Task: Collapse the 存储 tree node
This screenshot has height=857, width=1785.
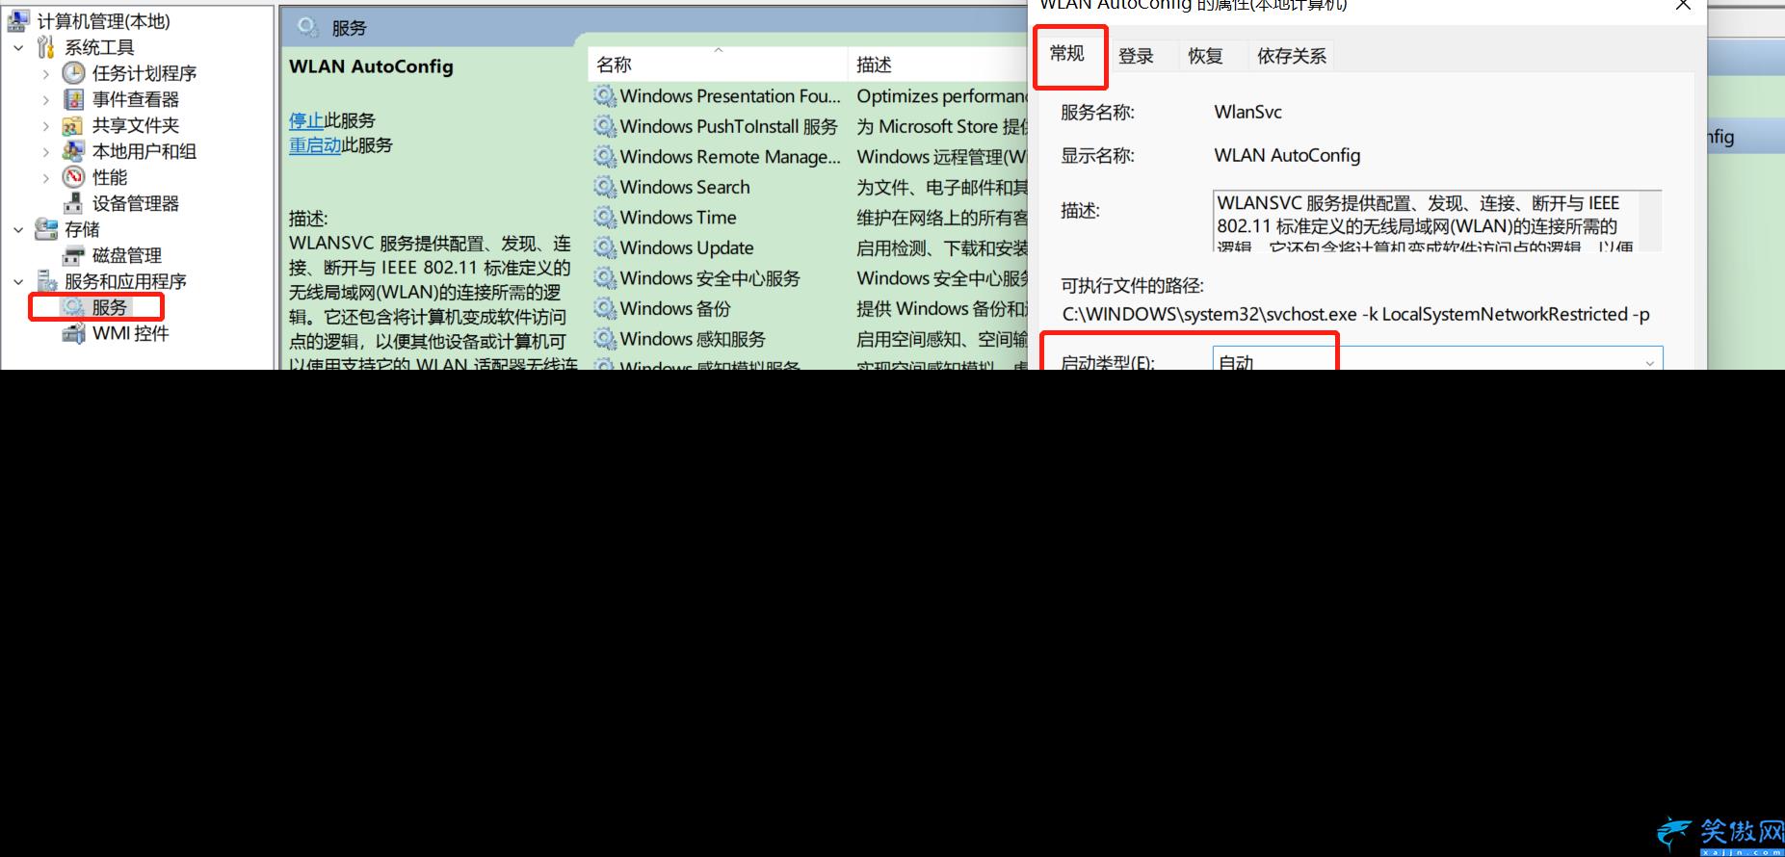Action: point(18,229)
